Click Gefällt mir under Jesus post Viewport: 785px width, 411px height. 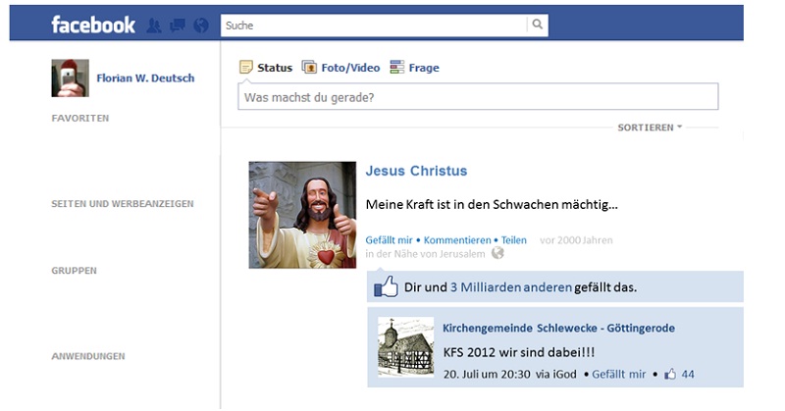click(389, 240)
